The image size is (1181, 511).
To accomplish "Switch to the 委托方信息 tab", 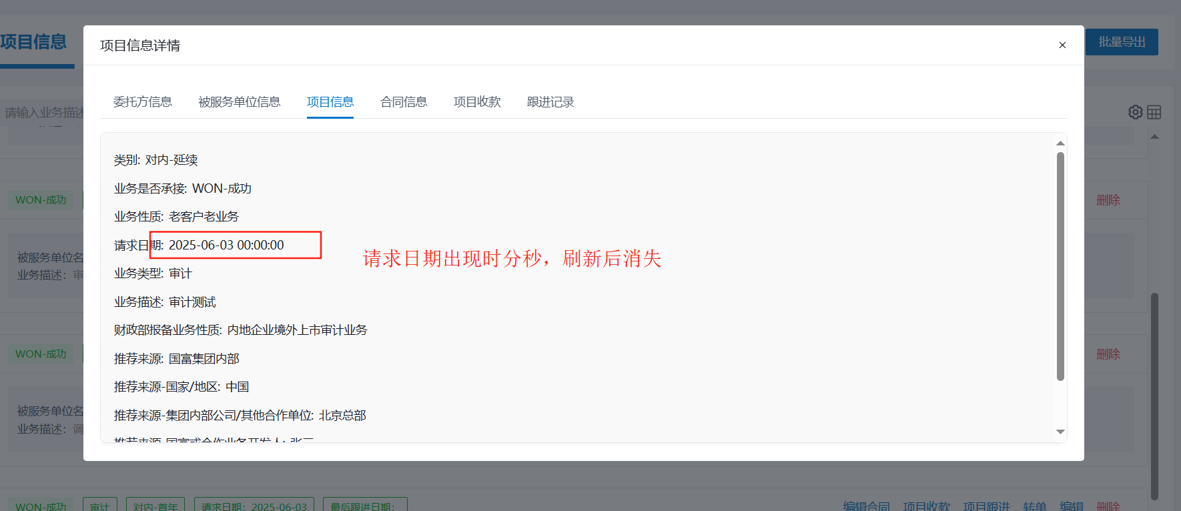I will pos(143,102).
